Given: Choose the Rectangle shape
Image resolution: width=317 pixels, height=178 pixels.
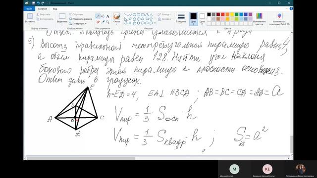Looking at the screenshot, I should (139, 15).
